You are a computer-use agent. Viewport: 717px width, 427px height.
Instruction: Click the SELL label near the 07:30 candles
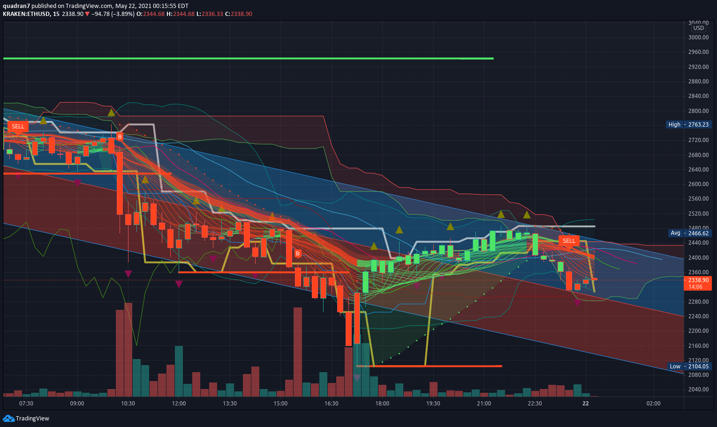[18, 127]
